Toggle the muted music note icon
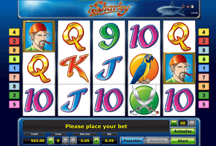Screen dimensions: 216x146 tap(184, 6)
